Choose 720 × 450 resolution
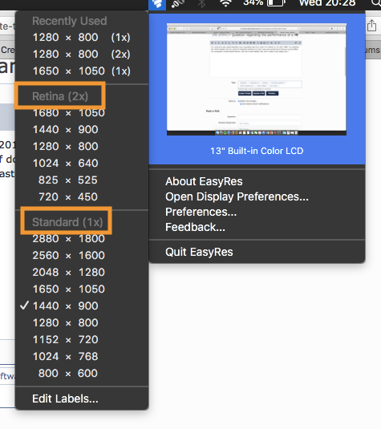The image size is (381, 429). click(x=82, y=197)
